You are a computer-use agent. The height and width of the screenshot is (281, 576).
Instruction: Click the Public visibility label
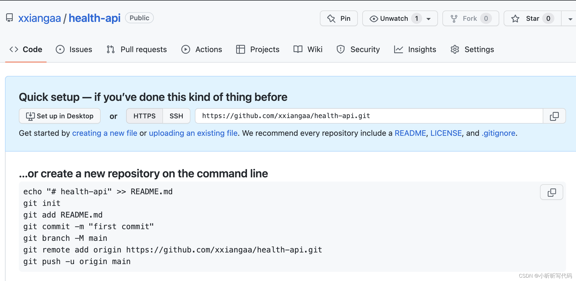(139, 18)
